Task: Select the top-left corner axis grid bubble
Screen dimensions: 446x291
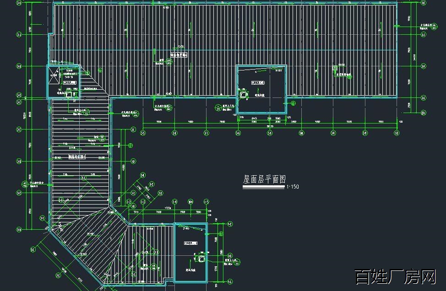Action: coord(19,3)
